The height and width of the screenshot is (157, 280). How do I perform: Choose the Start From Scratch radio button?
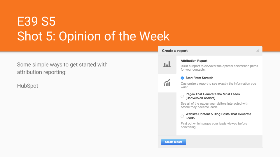(182, 78)
